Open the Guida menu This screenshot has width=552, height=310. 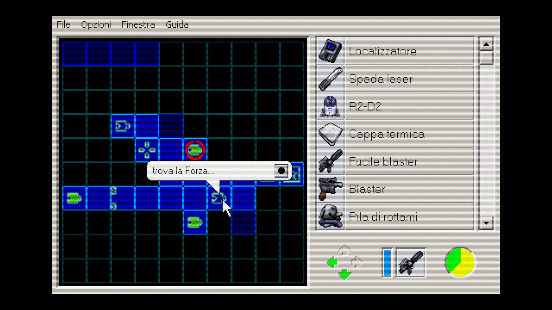177,25
